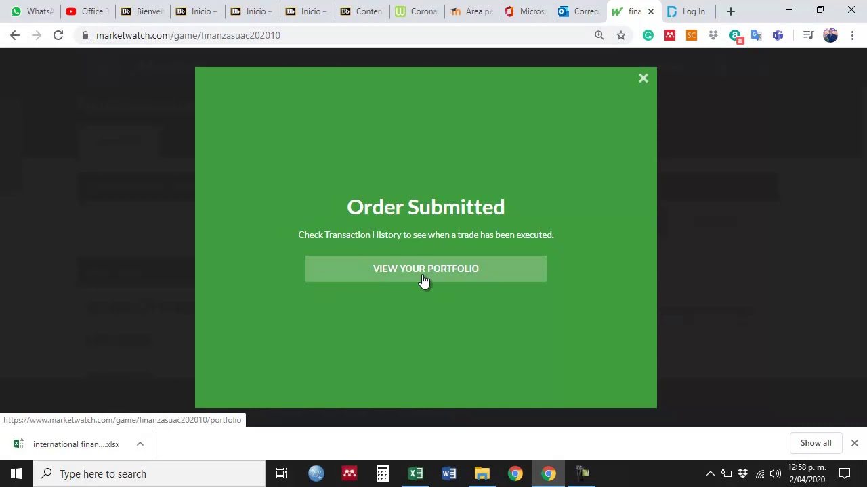Show hidden system tray icons
This screenshot has height=487, width=867.
[710, 473]
